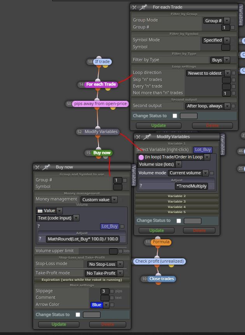Screen dimensions: 245x335
Task: Click the Lot_Buy variable in Modify Variables
Action: [203, 150]
